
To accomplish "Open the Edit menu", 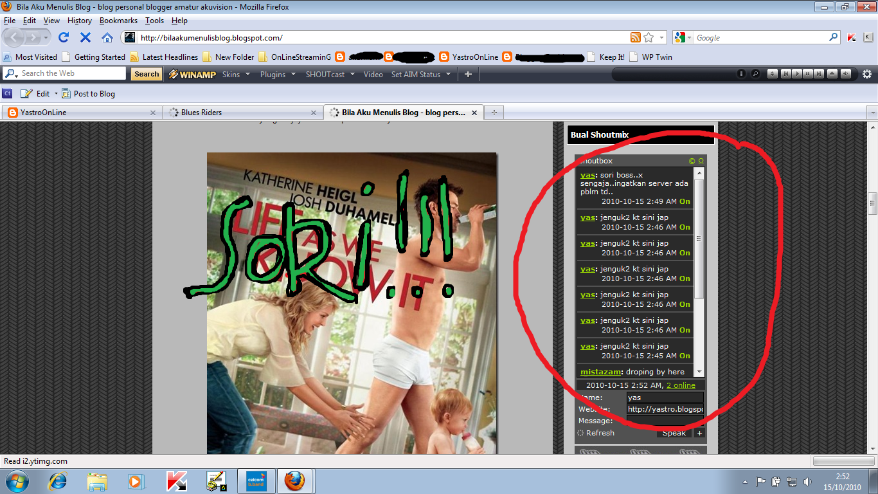I will (30, 21).
